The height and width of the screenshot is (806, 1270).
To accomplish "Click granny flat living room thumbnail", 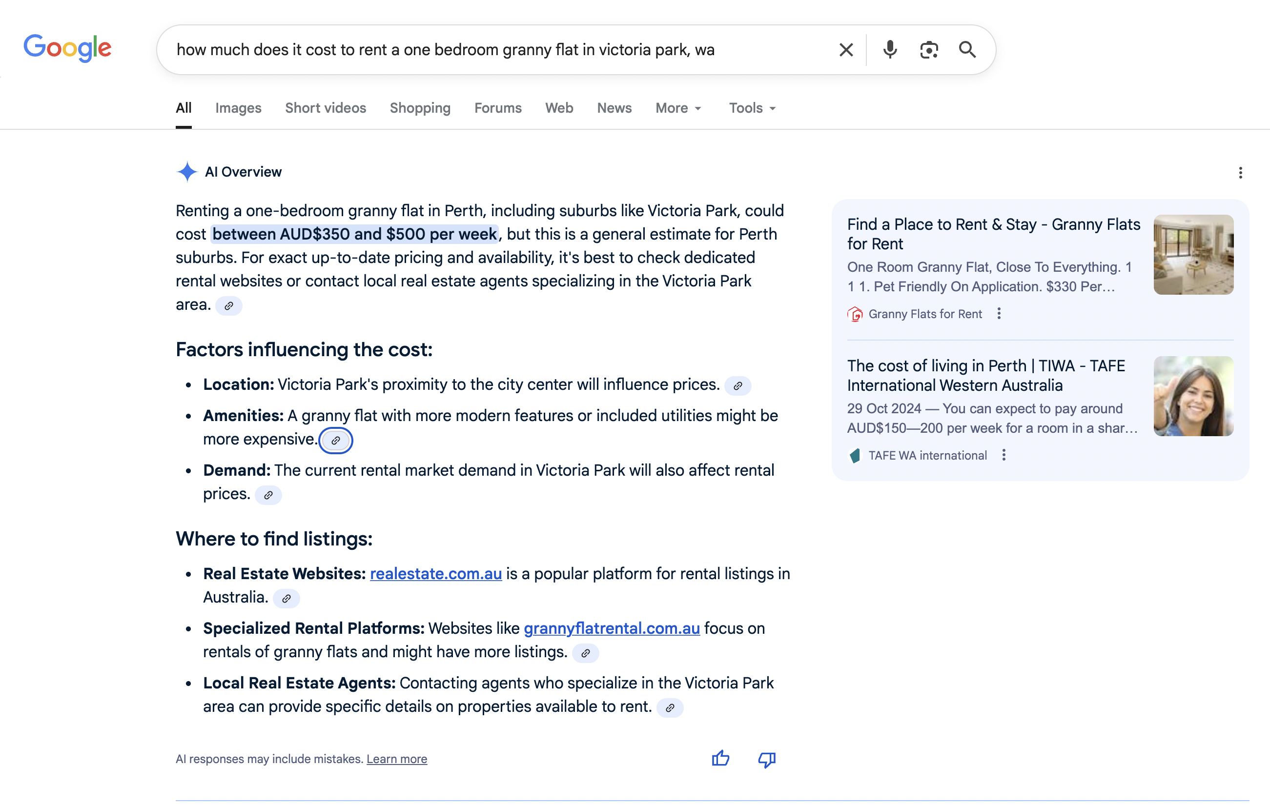I will click(1193, 255).
